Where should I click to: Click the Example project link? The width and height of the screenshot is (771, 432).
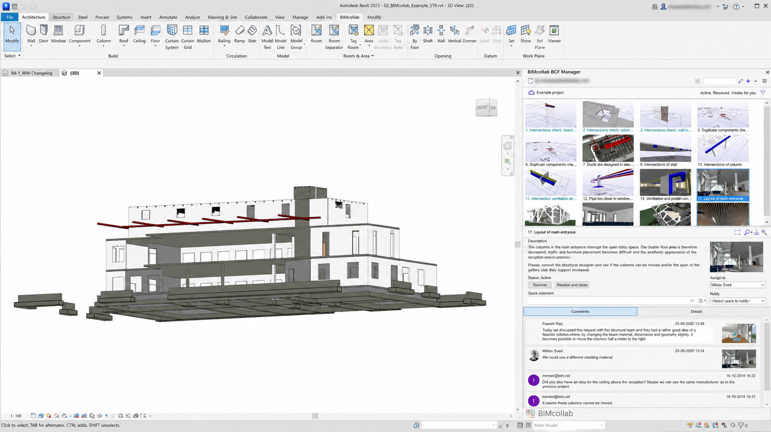[550, 92]
